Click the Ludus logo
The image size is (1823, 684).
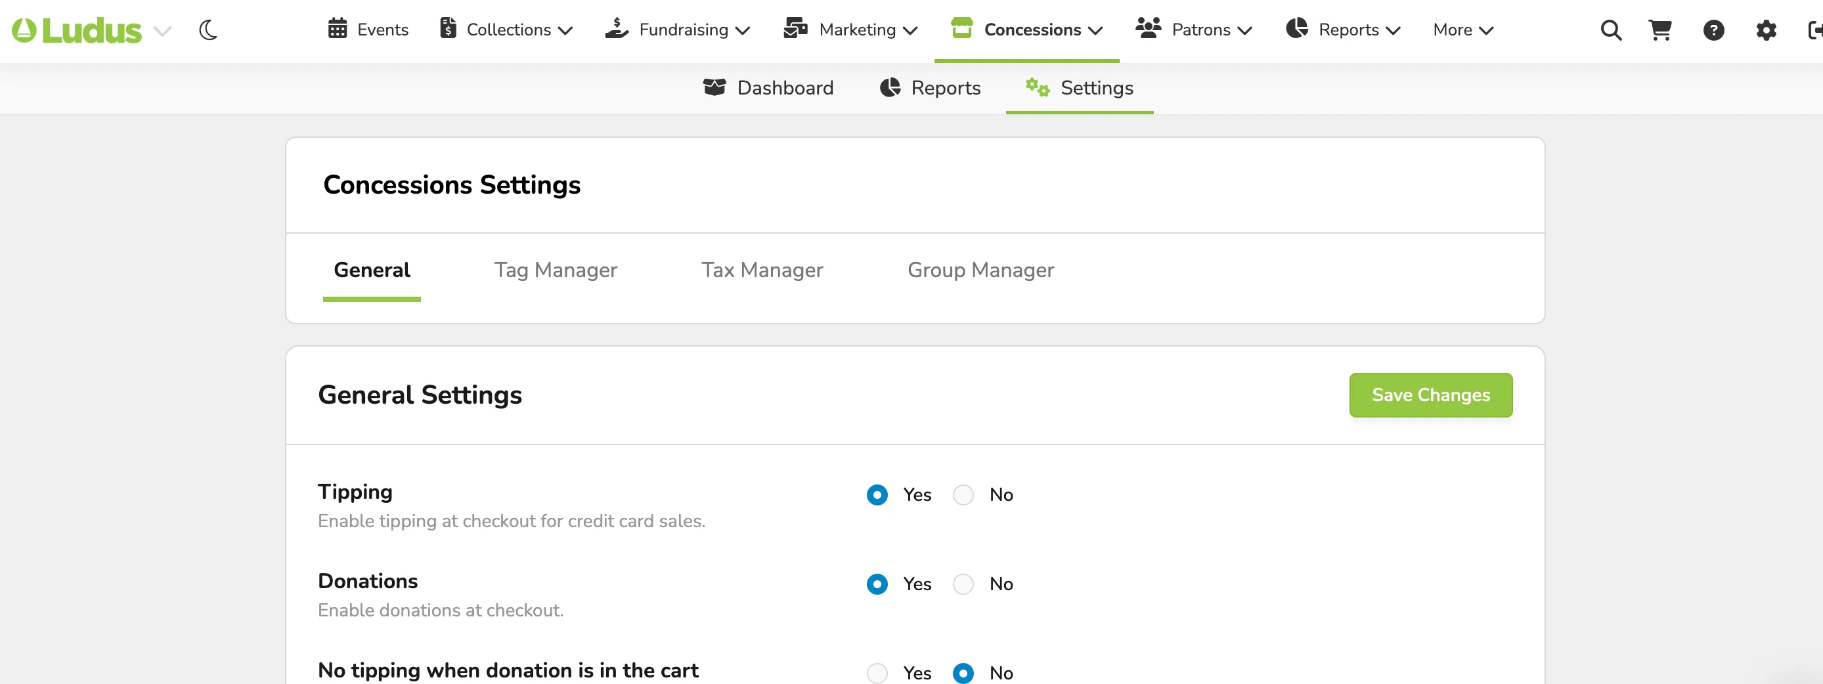tap(76, 30)
